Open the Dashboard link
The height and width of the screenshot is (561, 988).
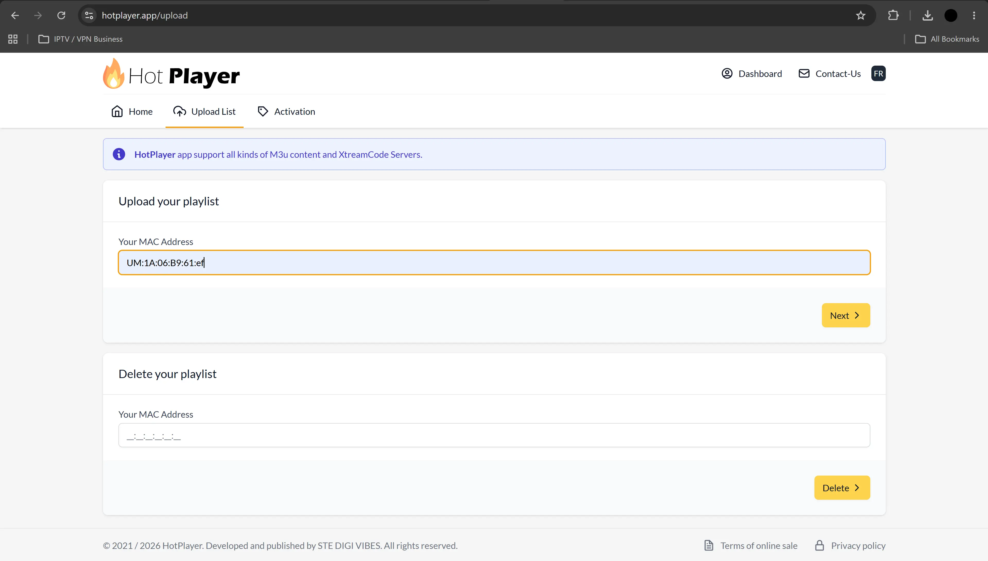[x=752, y=74]
